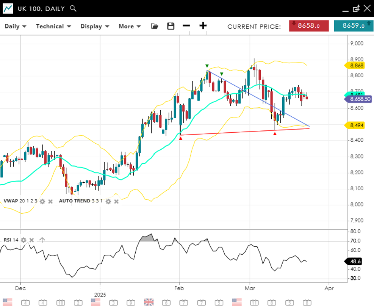Open RSI indicator settings gear
The image size is (374, 307).
[23, 240]
